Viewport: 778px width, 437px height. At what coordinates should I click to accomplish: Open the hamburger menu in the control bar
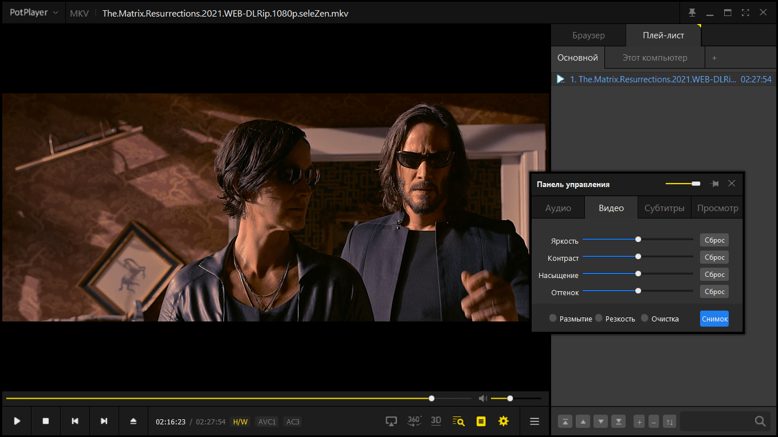click(x=535, y=422)
